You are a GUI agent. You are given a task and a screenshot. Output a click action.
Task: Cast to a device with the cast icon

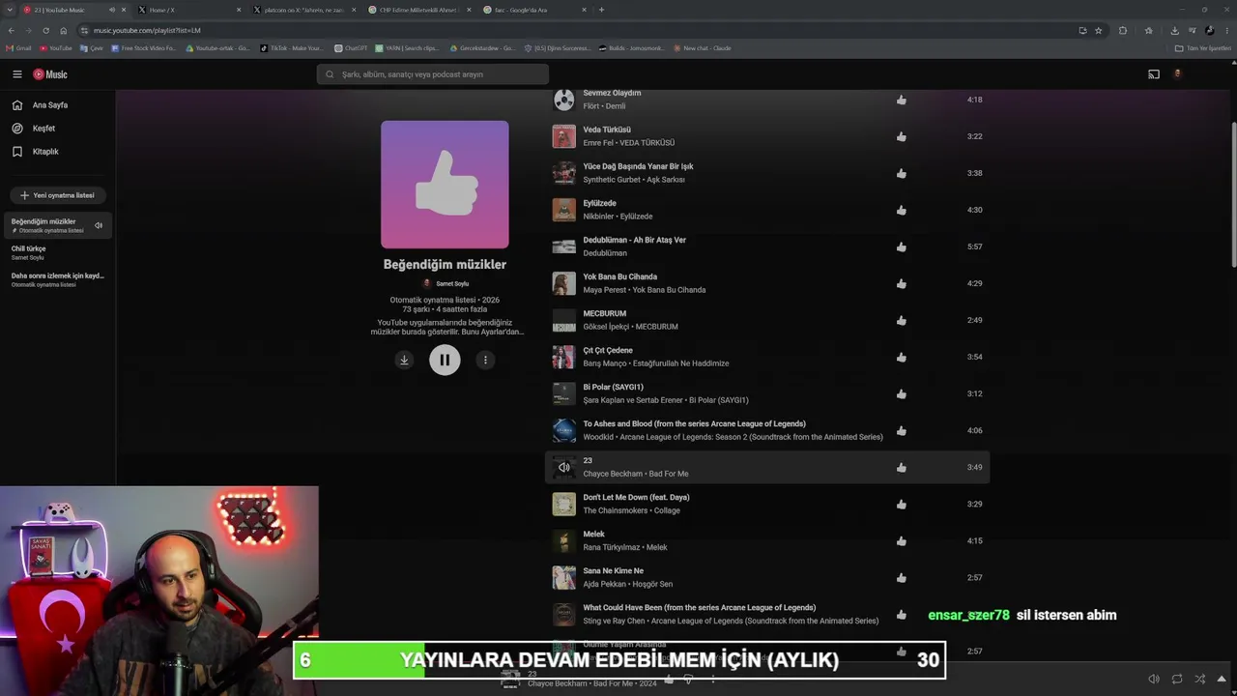tap(1154, 74)
